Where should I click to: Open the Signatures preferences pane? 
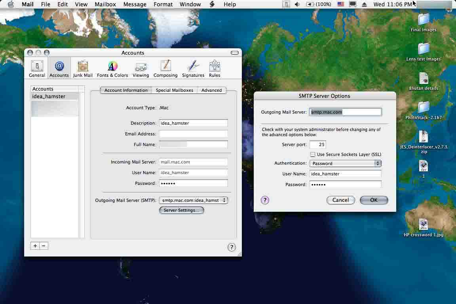point(193,68)
